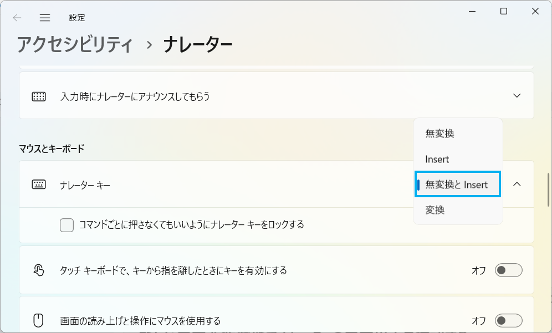The image size is (552, 333).
Task: Open アクセシビリティ breadcrumb link
Action: (x=75, y=45)
